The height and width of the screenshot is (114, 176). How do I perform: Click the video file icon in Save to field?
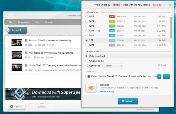[89, 76]
